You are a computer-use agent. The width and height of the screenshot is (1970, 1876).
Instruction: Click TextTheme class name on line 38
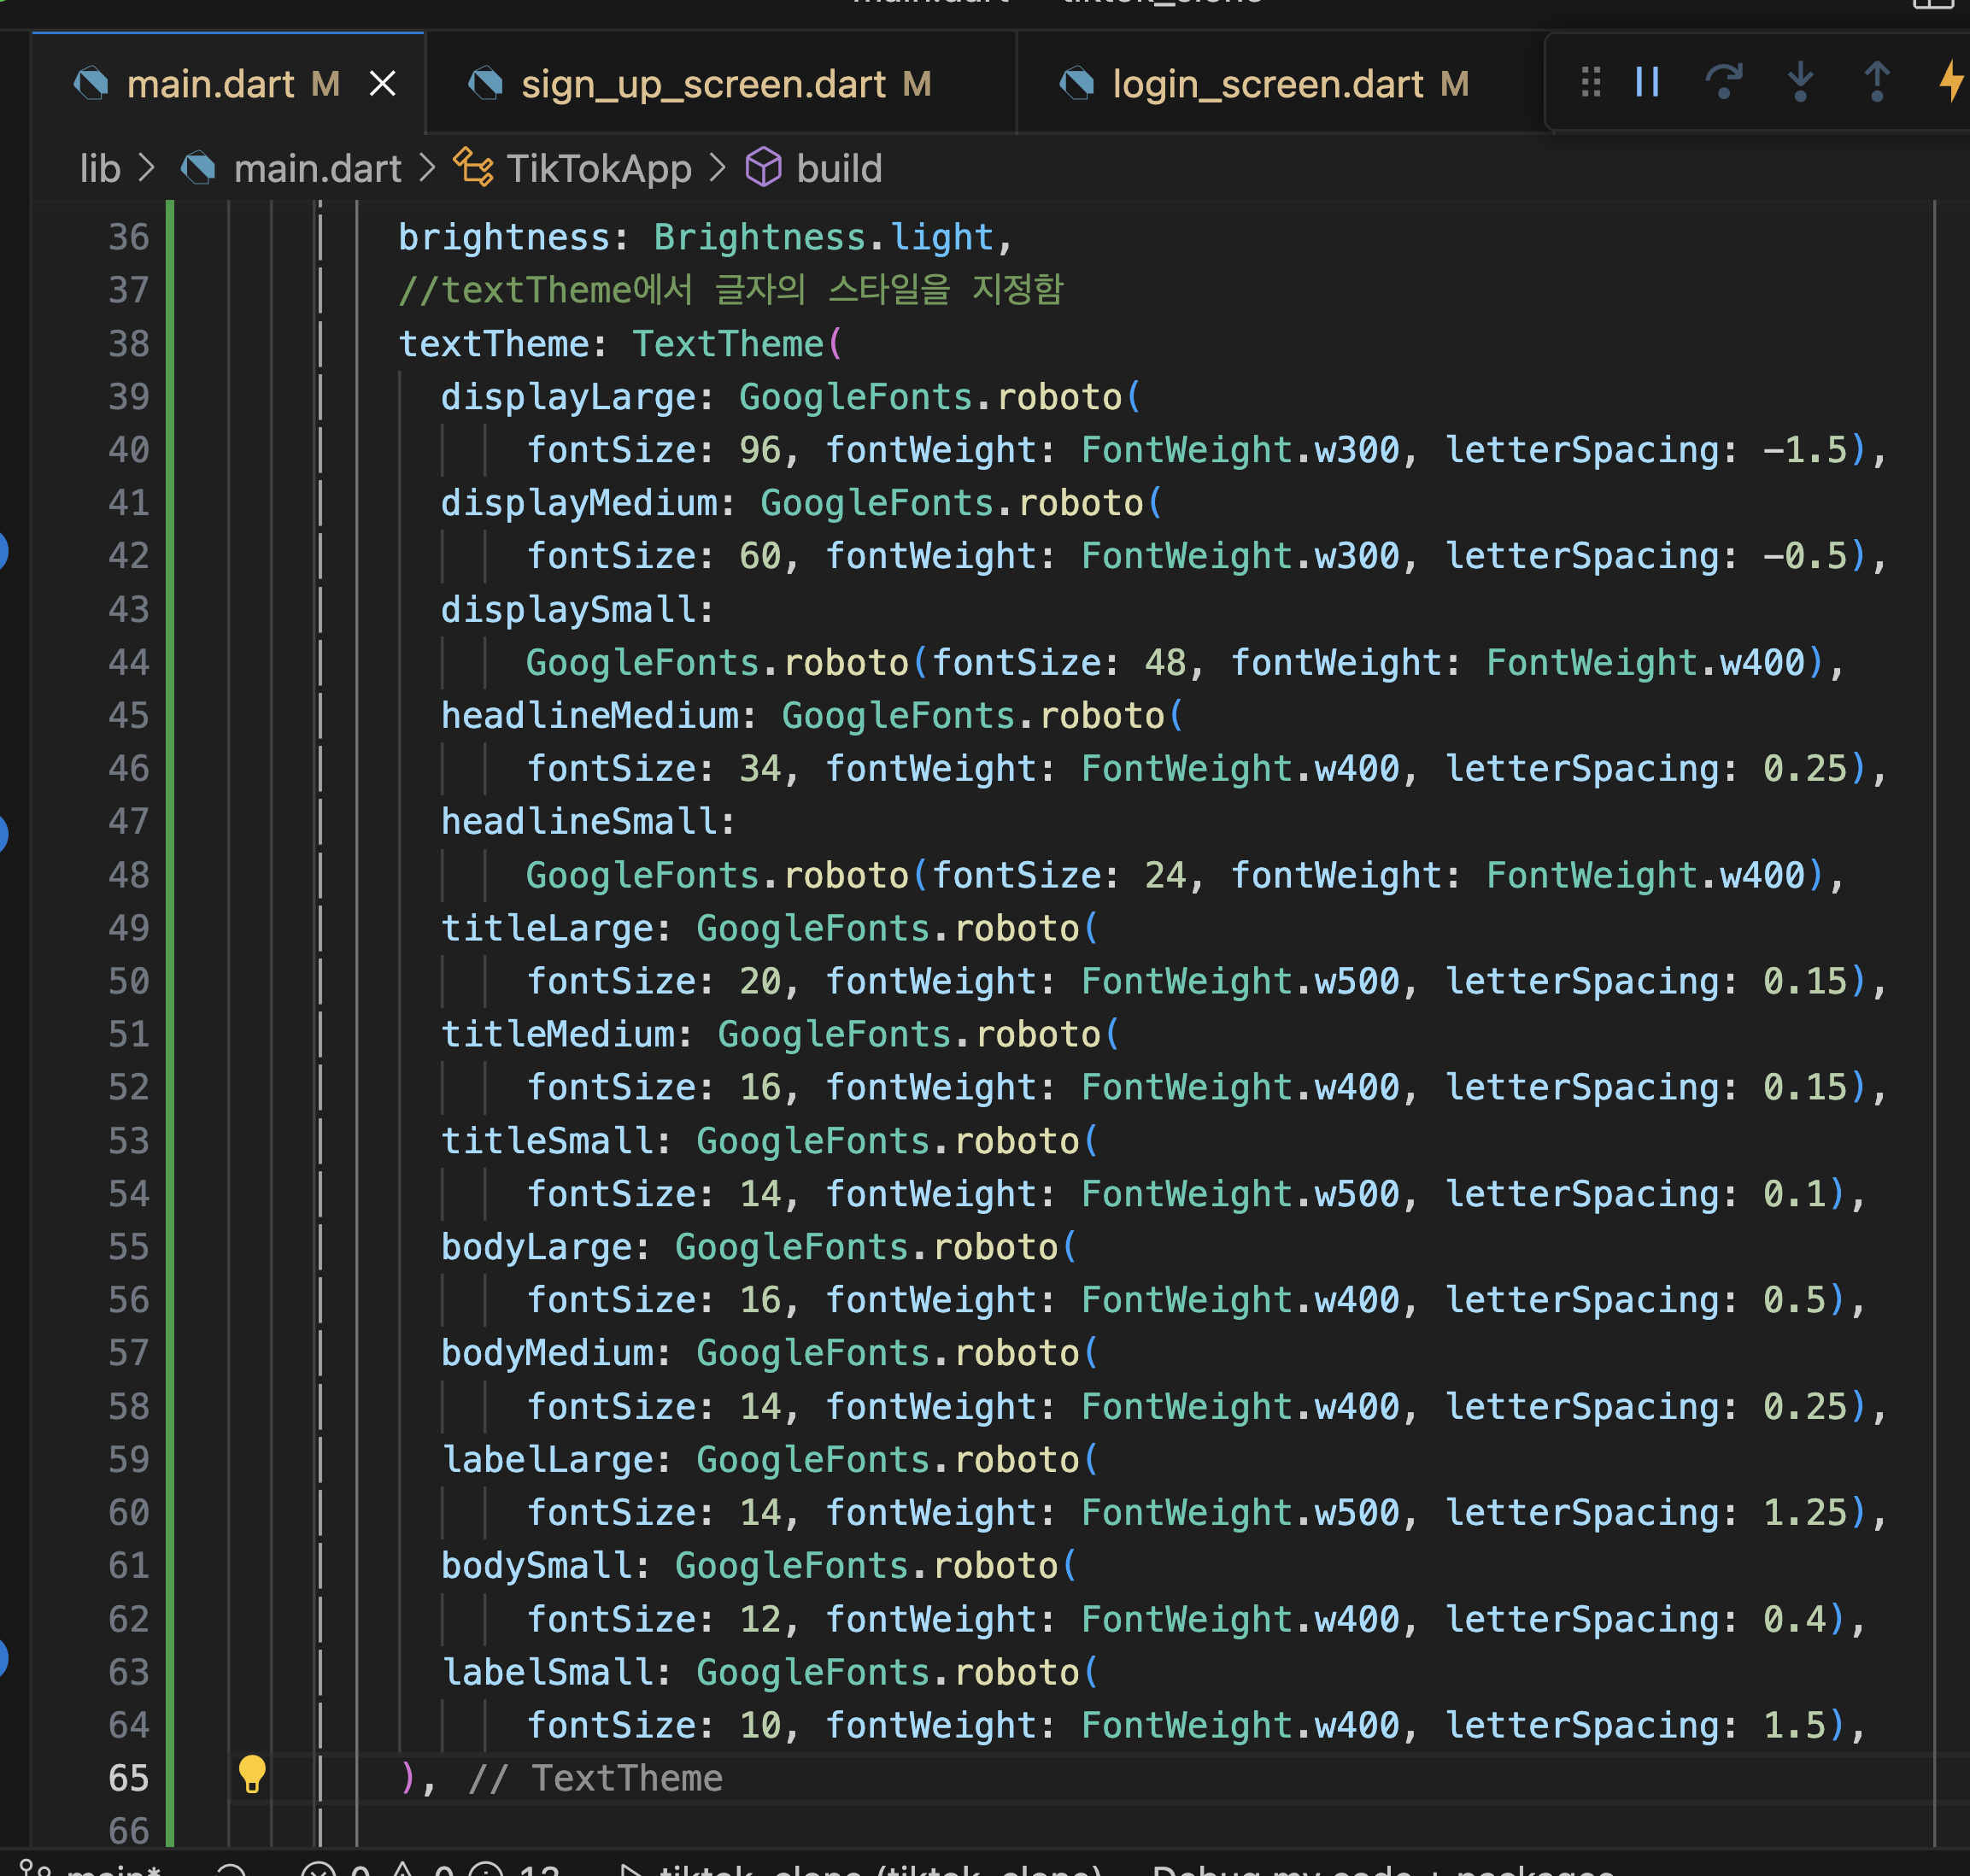[727, 344]
